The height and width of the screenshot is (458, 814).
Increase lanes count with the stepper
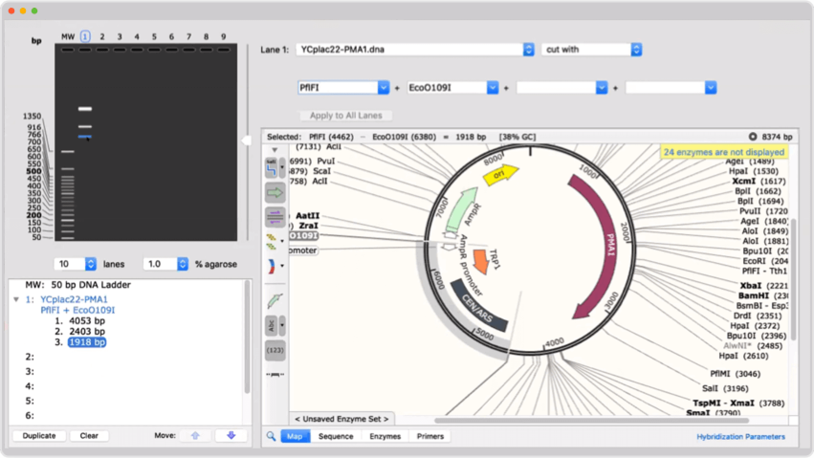point(90,261)
